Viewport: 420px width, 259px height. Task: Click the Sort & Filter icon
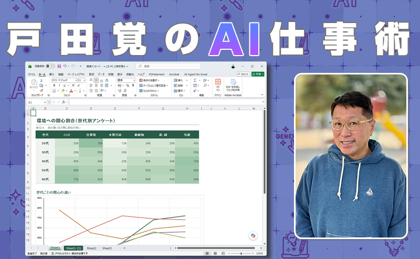tap(205, 80)
